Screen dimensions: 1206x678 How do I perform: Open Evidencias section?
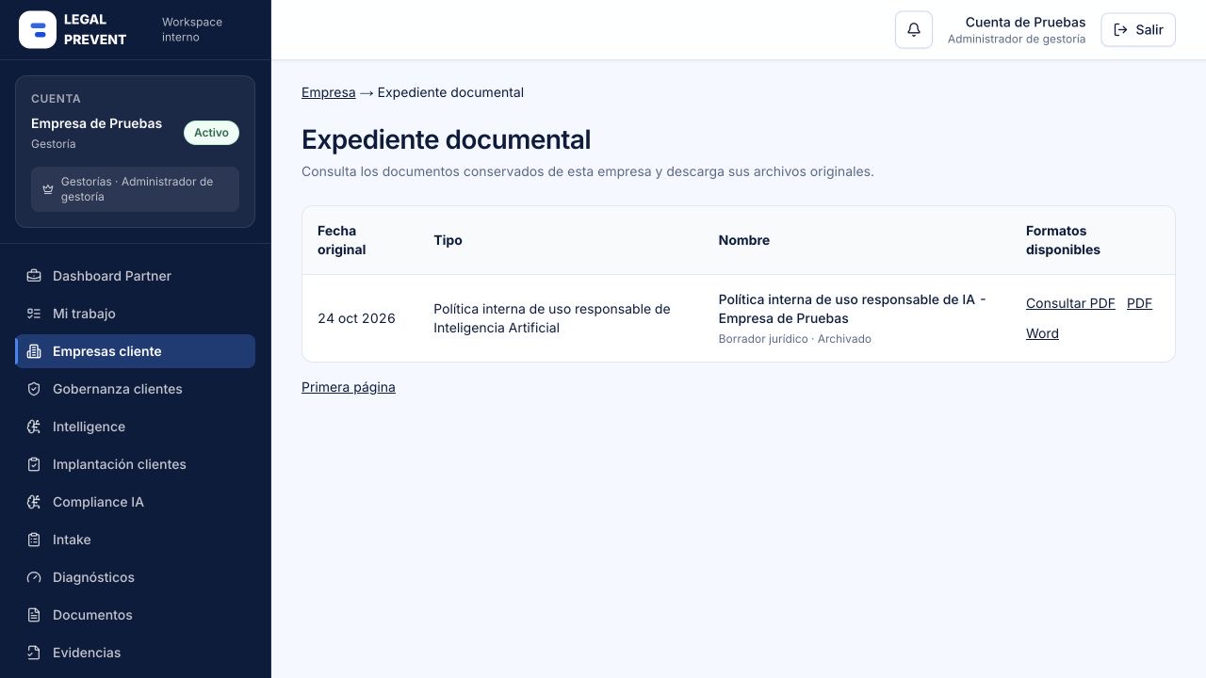coord(136,653)
